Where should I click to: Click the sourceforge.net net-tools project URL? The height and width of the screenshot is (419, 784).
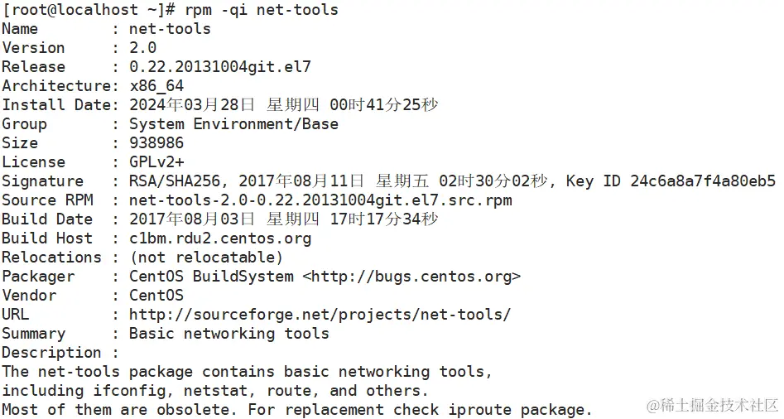click(320, 315)
